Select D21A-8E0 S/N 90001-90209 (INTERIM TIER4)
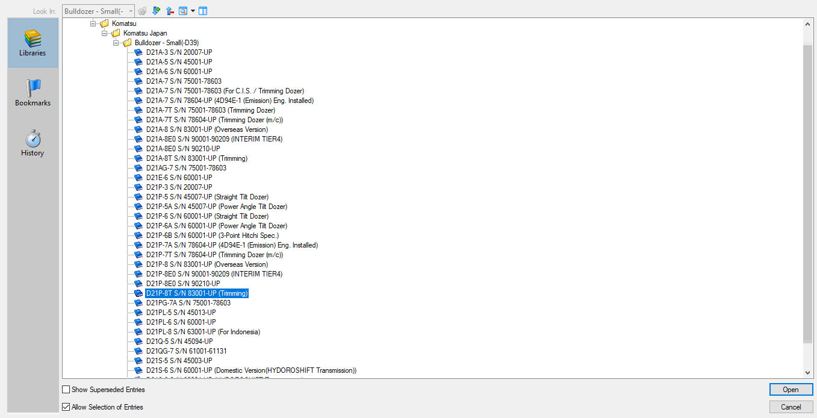The height and width of the screenshot is (418, 817). [x=214, y=139]
